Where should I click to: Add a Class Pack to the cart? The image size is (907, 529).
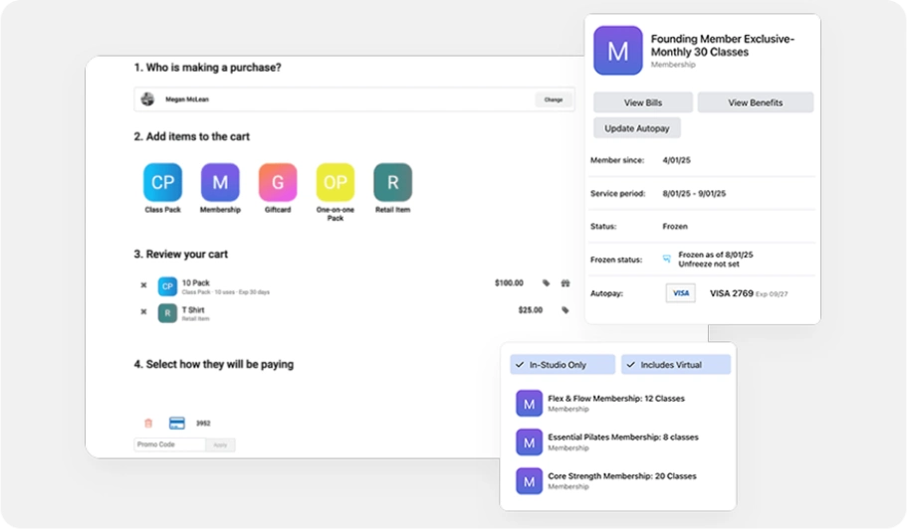coord(162,183)
